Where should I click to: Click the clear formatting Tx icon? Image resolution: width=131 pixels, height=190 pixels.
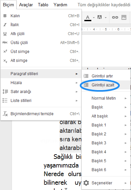point(5,114)
